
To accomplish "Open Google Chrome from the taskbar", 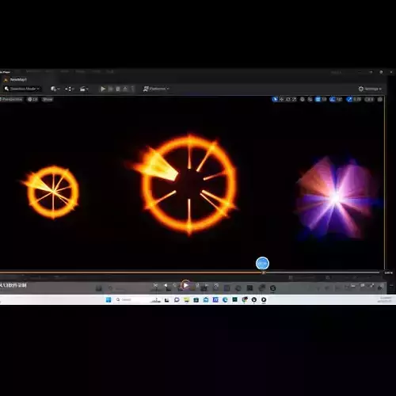I will coord(245,299).
